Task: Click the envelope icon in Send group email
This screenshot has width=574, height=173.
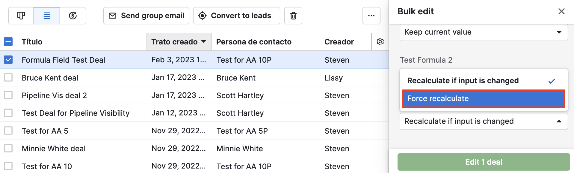Action: 113,16
